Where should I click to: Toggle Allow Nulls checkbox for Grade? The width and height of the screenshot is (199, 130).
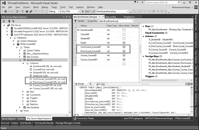[x=124, y=43]
